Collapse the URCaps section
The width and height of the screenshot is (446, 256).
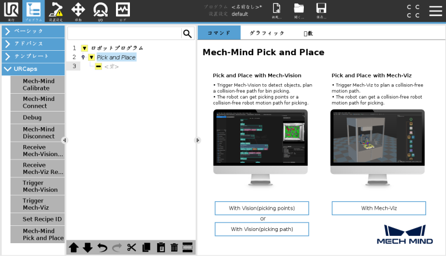pos(33,69)
